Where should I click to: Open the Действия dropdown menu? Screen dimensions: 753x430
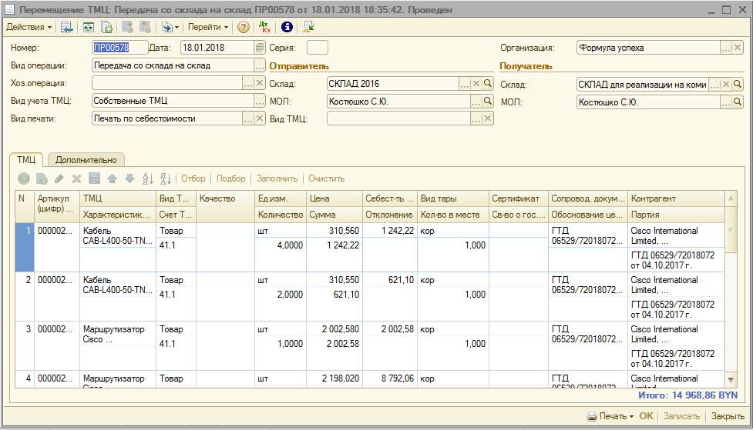29,27
